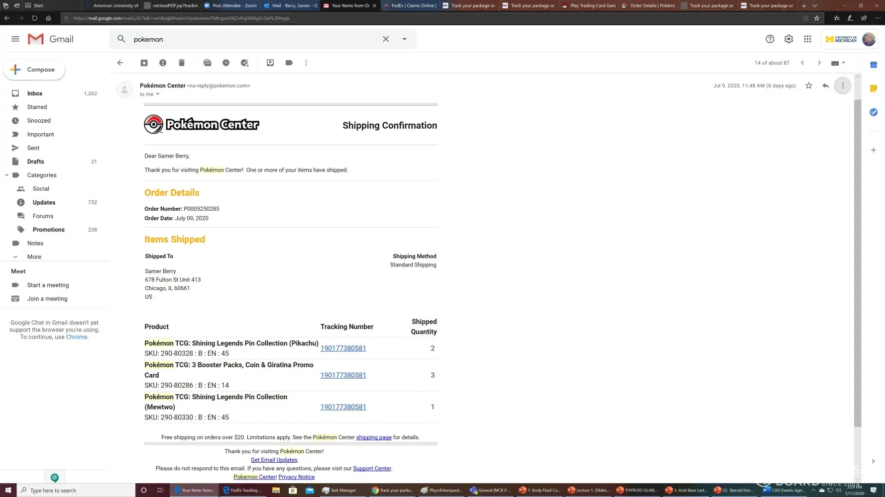Report this email as spam
Screen dimensions: 885x497
163,63
